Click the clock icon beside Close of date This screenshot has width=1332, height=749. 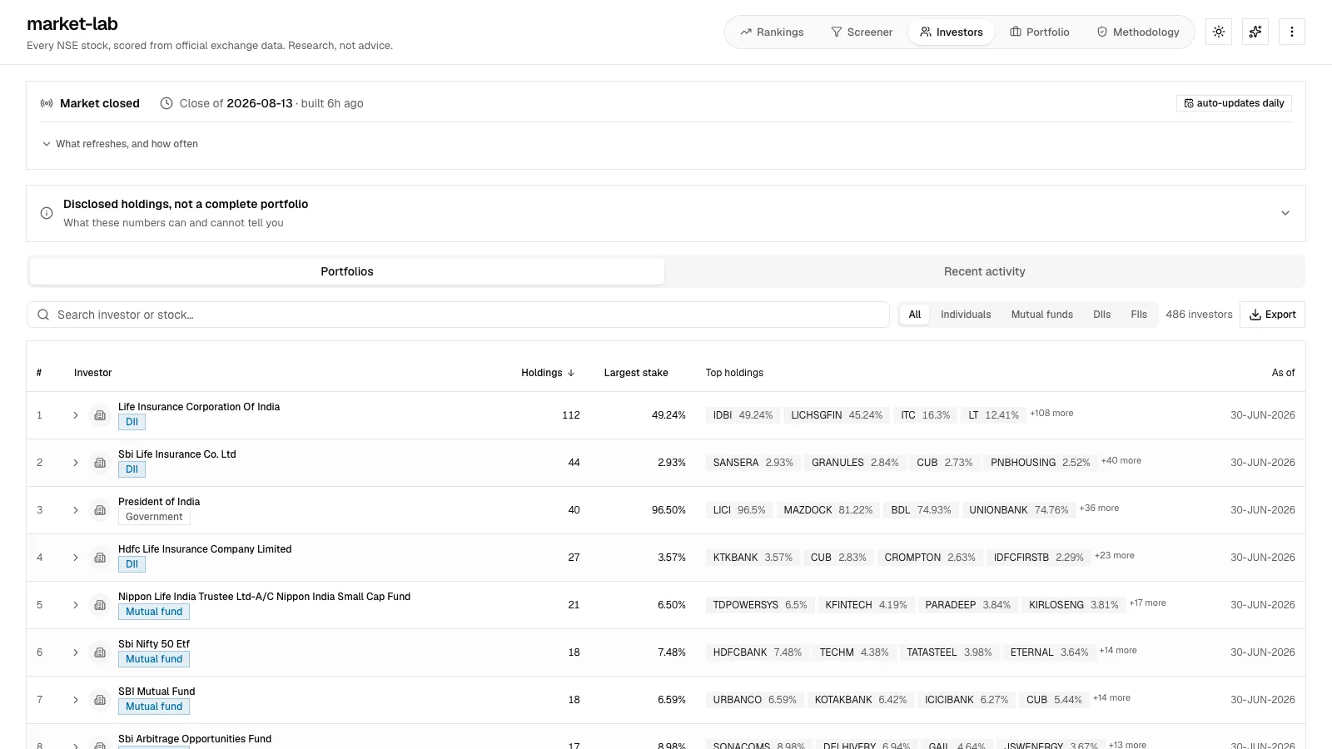[166, 103]
